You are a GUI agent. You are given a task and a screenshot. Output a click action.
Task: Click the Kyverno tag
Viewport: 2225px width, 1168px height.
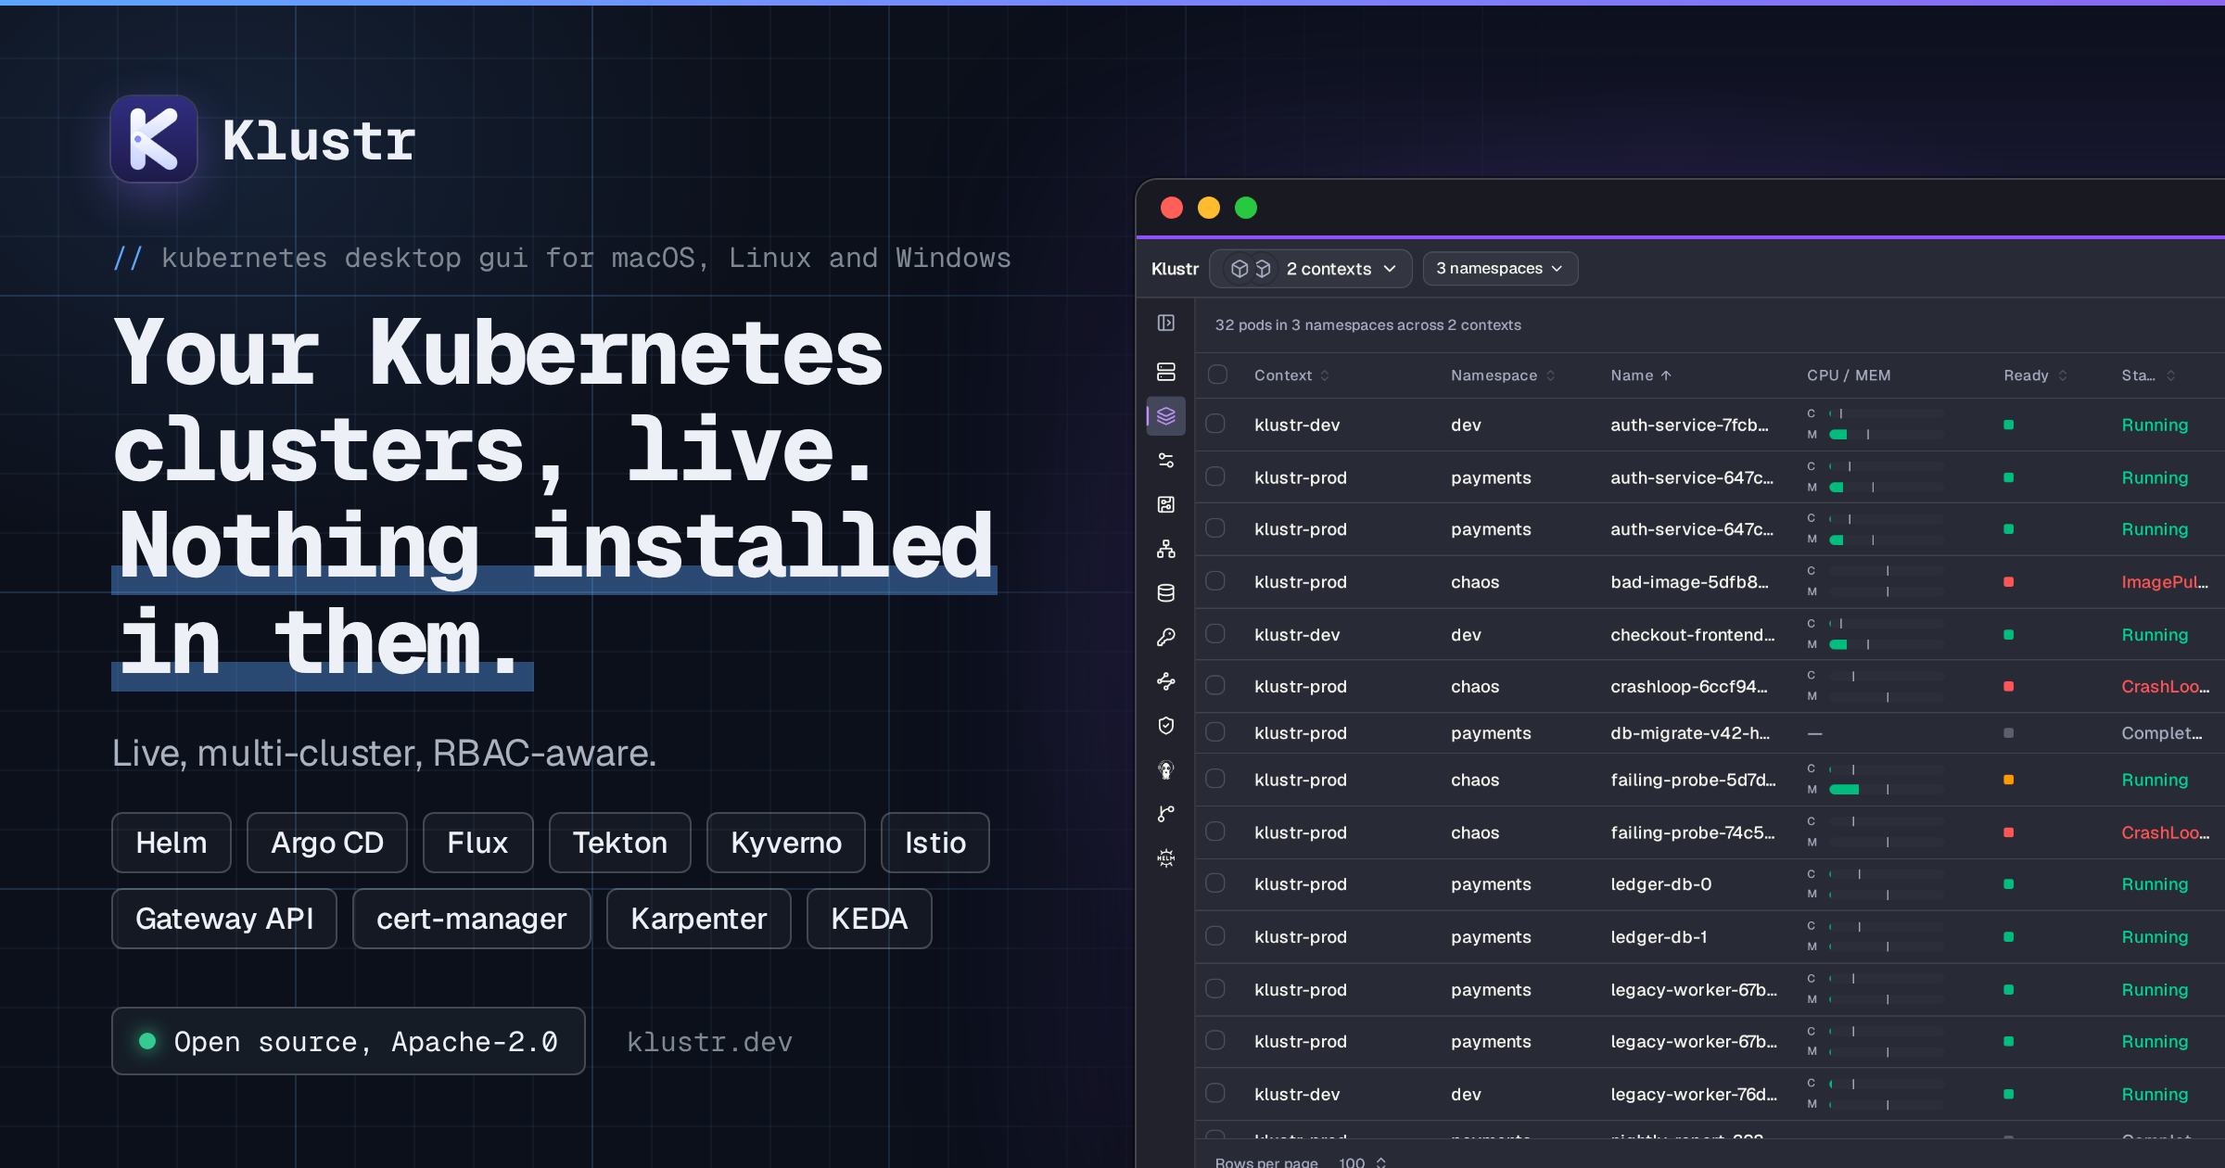786,843
